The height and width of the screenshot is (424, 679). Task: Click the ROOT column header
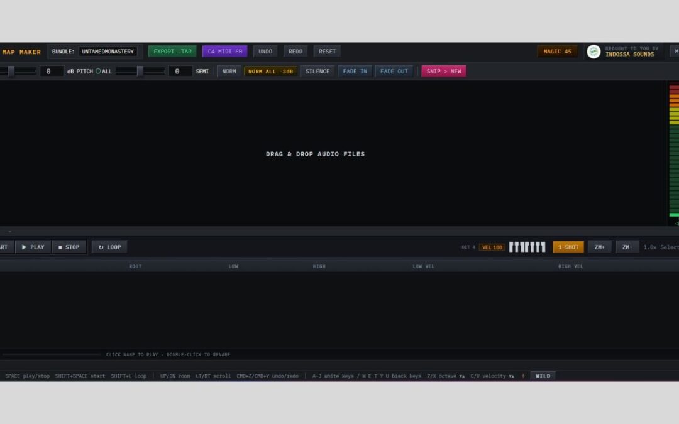(x=135, y=266)
